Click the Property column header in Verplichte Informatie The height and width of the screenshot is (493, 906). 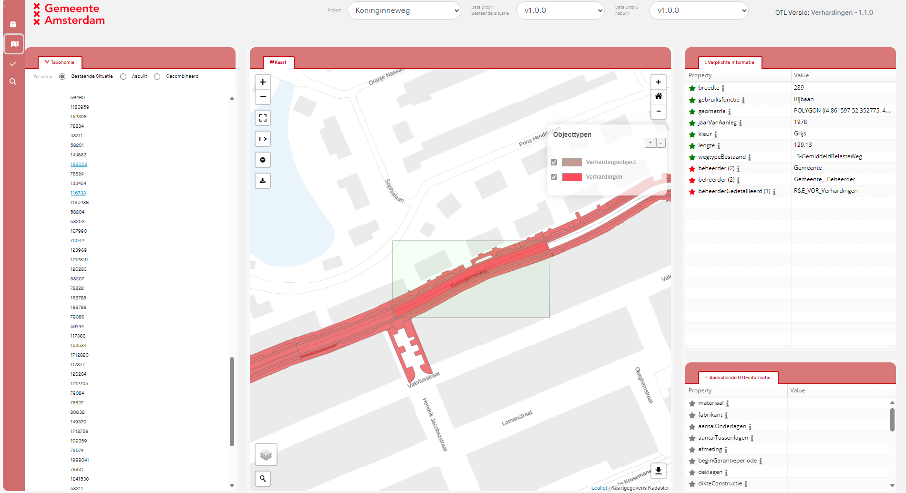pyautogui.click(x=738, y=75)
